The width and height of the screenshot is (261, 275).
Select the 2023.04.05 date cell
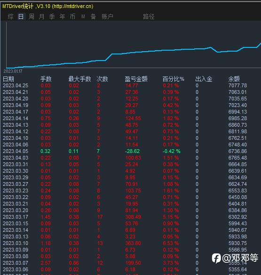(x=16, y=151)
